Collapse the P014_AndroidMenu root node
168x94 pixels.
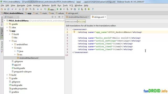5,21
